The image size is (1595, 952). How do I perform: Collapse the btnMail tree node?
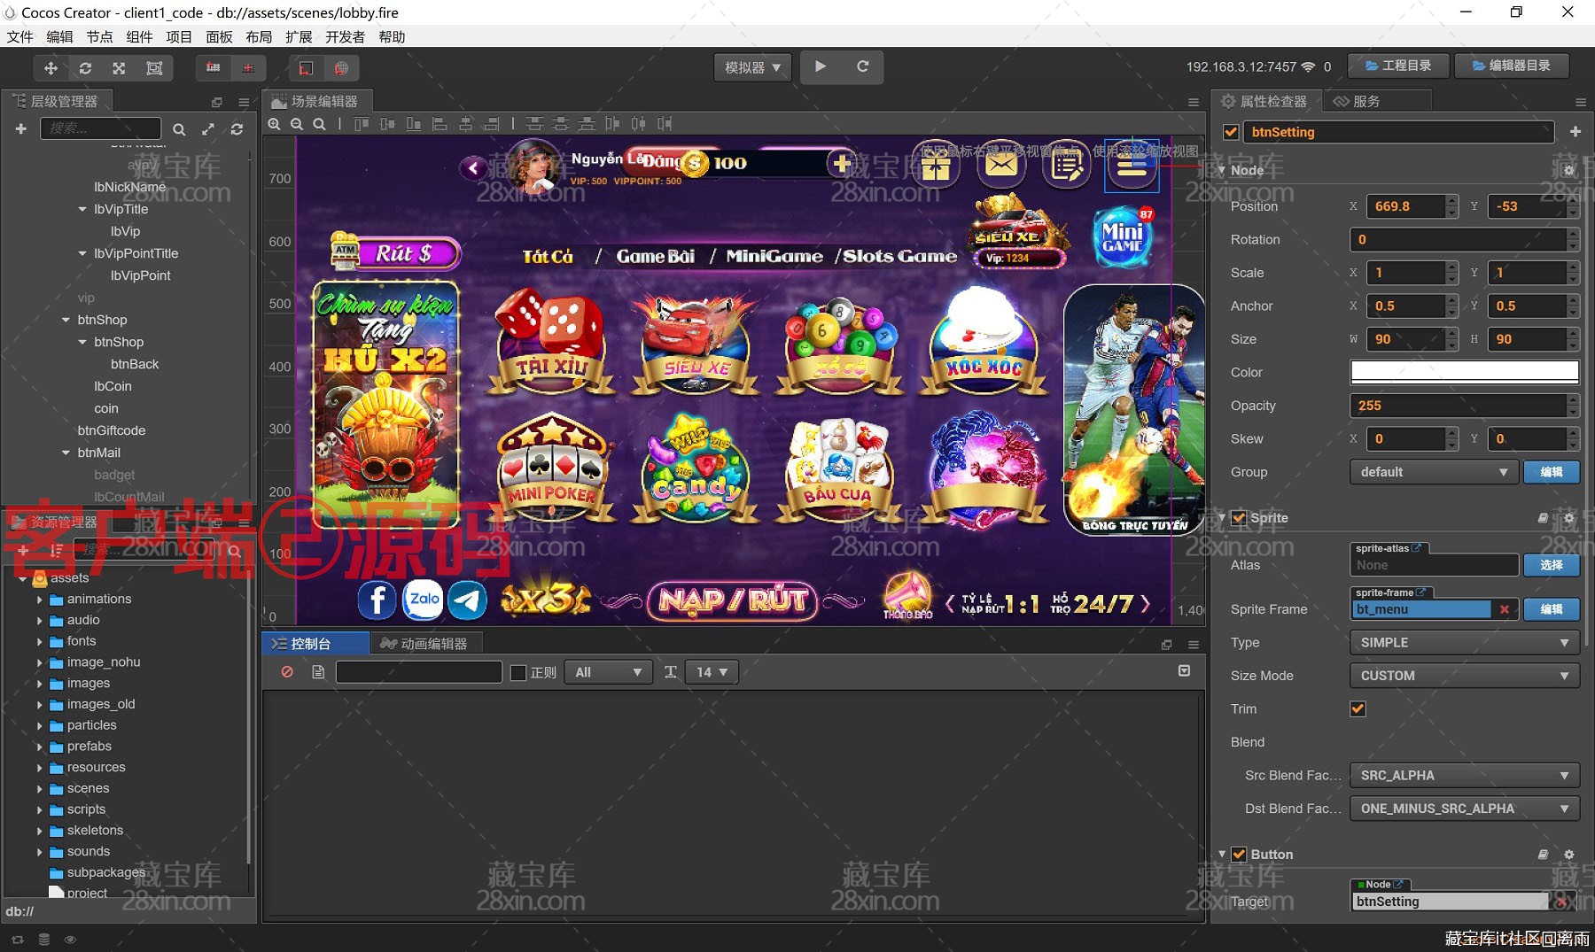click(66, 453)
